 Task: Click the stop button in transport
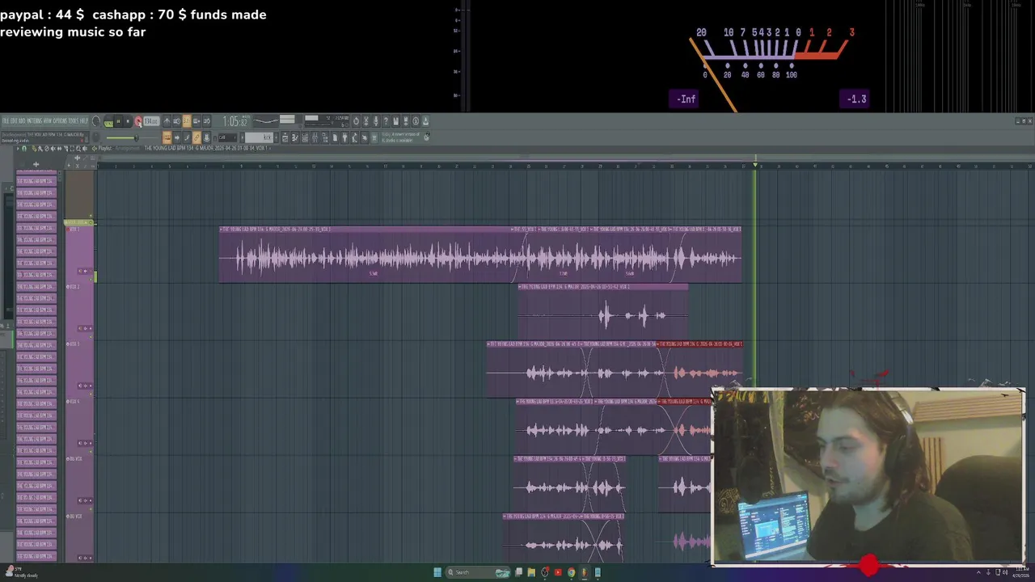128,121
